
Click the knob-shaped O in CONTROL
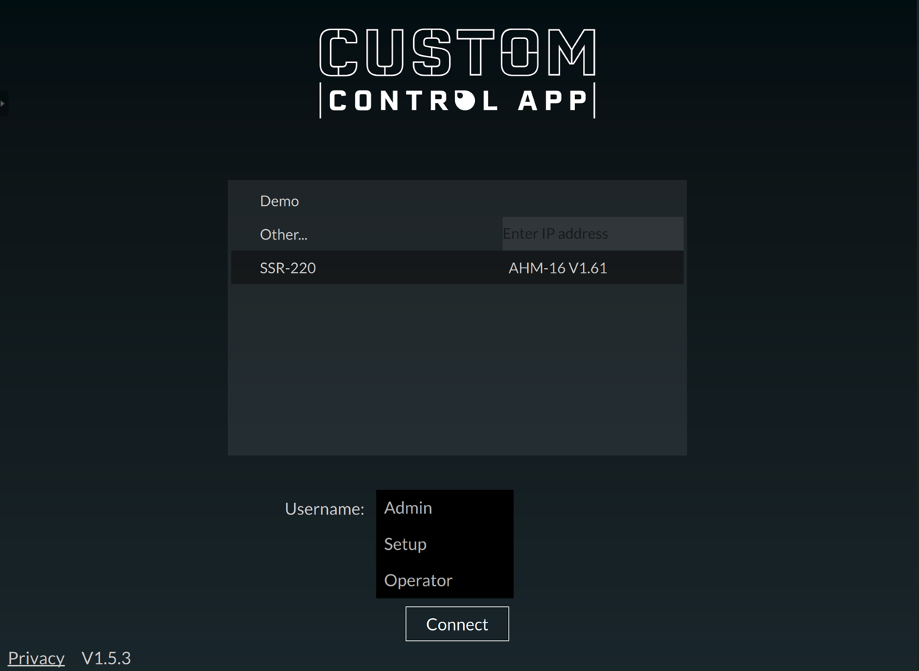pyautogui.click(x=465, y=101)
